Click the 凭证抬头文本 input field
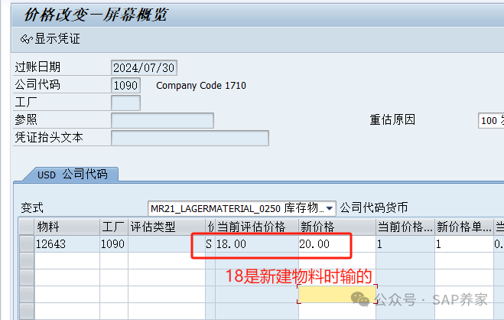 190,138
